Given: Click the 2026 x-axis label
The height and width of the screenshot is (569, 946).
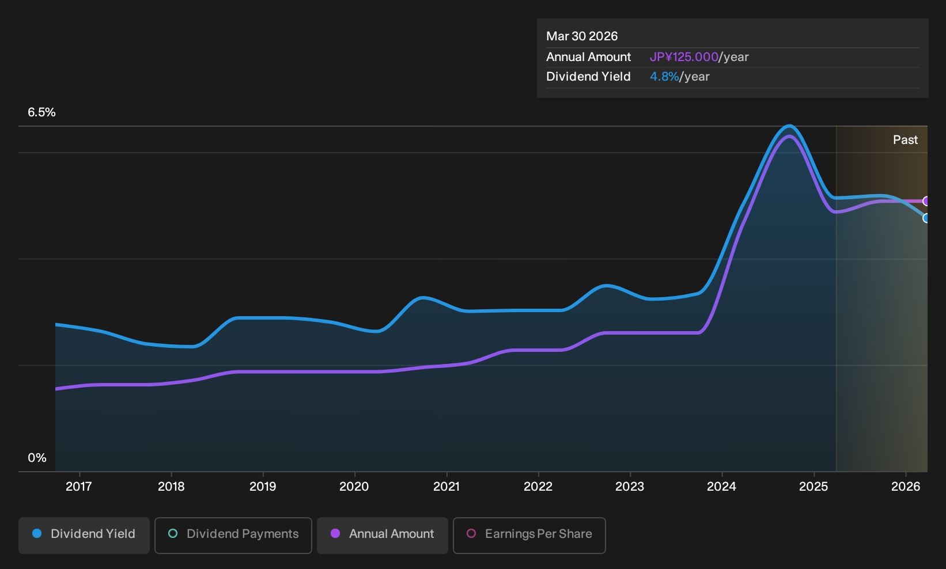Looking at the screenshot, I should (x=906, y=487).
